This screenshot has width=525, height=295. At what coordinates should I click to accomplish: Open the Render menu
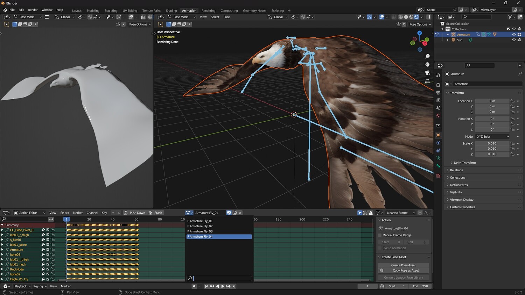[x=33, y=10]
